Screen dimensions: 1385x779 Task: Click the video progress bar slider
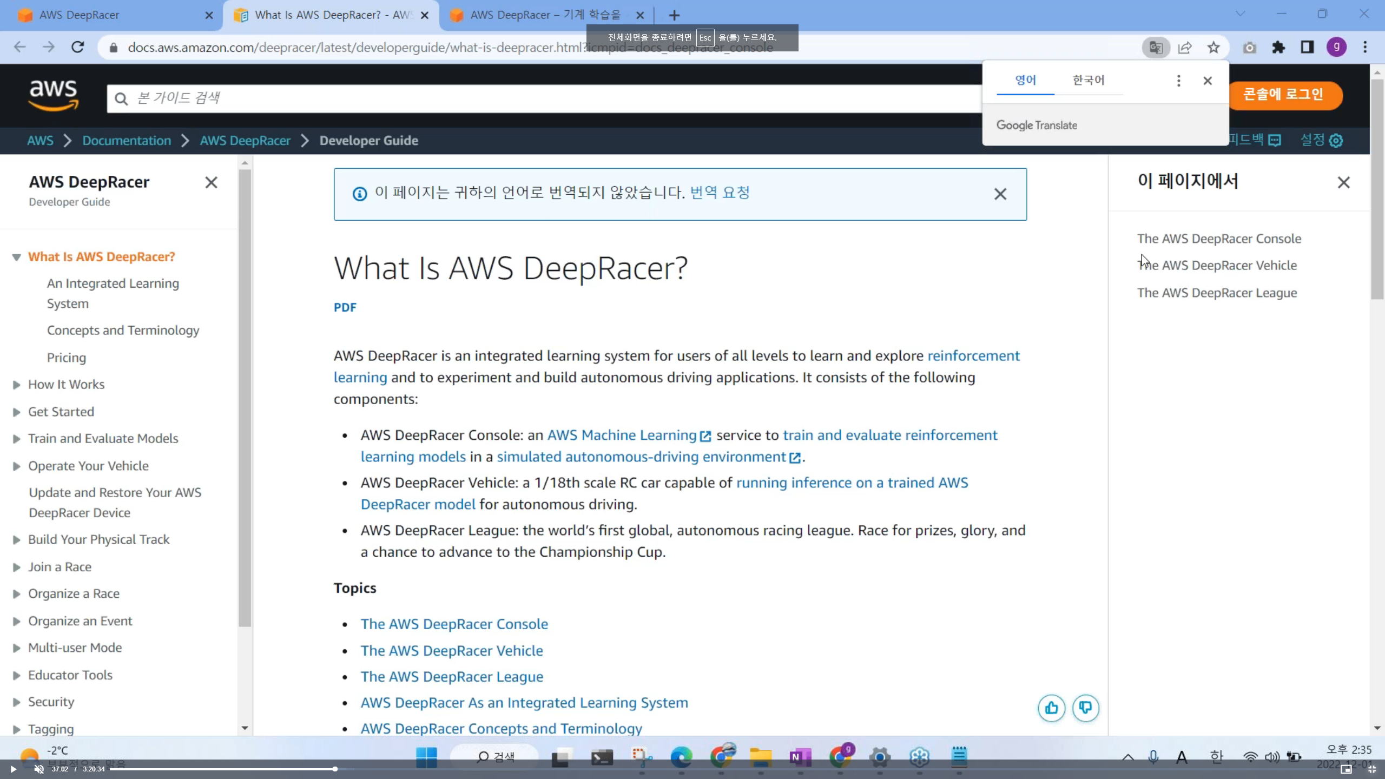point(335,769)
